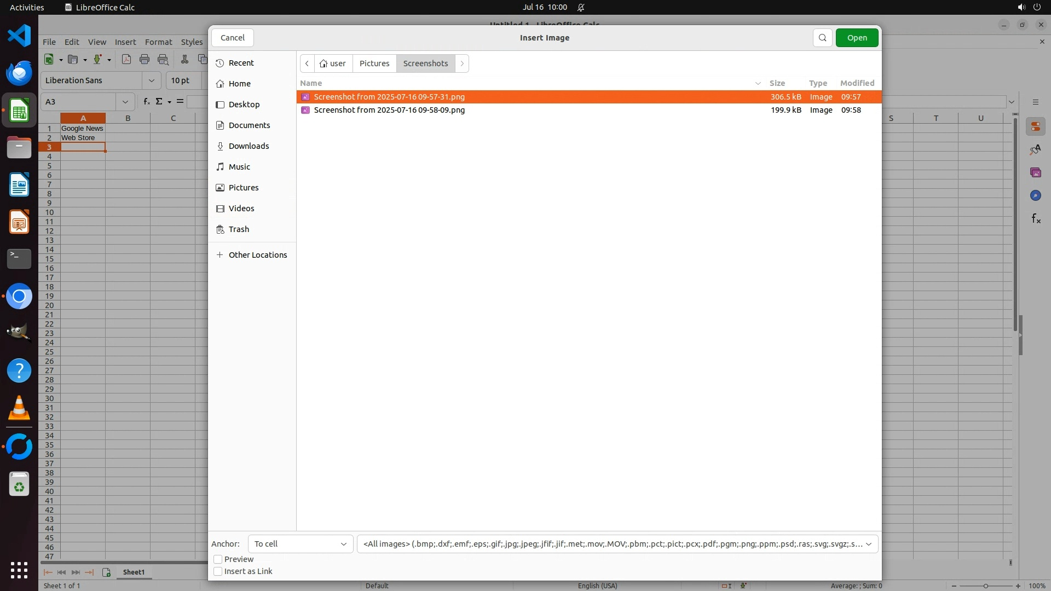Open the Sidebar Functions fx icon
This screenshot has width=1051, height=591.
[x=1035, y=219]
